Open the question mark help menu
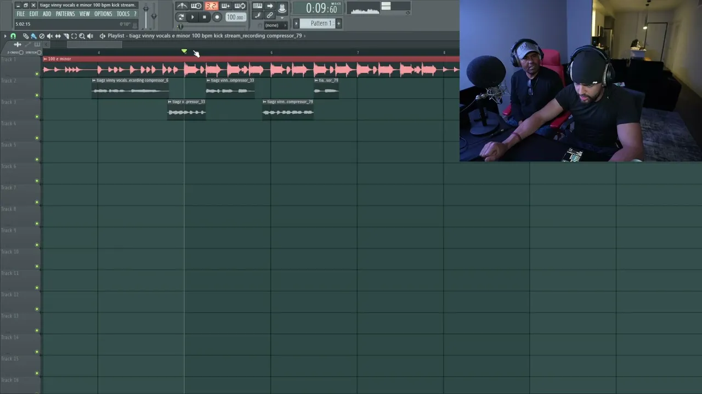The width and height of the screenshot is (702, 394). click(x=135, y=14)
